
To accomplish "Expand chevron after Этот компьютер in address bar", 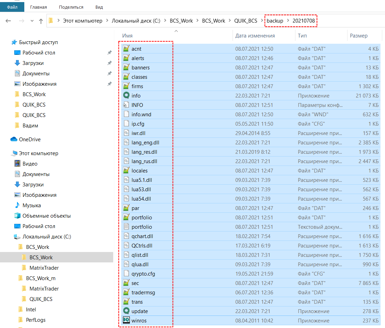I will tap(107, 20).
